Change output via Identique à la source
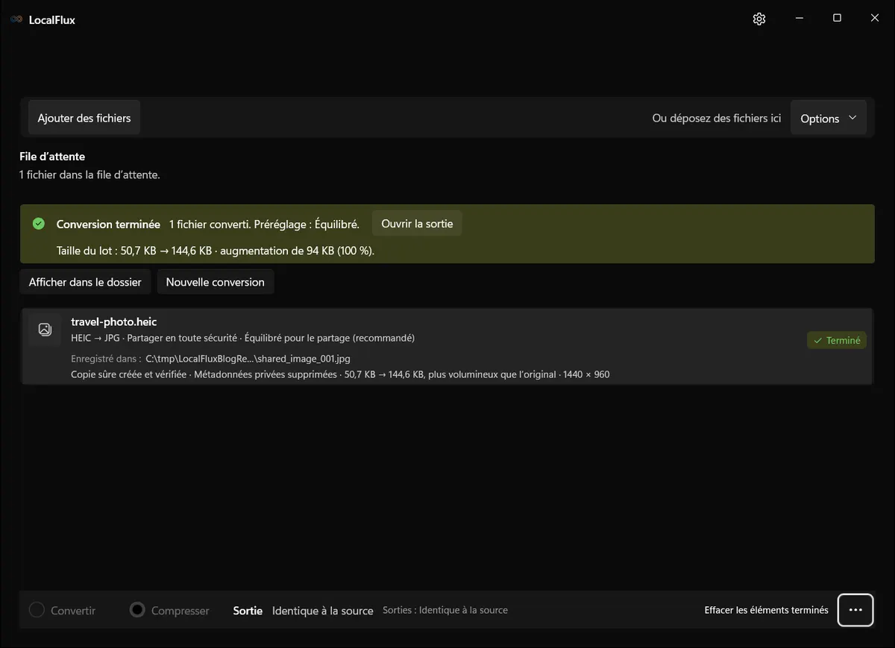The image size is (895, 648). (322, 611)
